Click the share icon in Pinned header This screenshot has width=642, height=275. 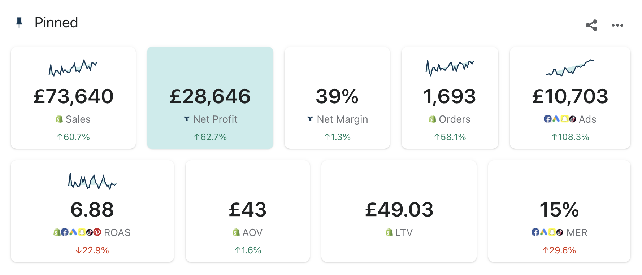[x=591, y=25]
